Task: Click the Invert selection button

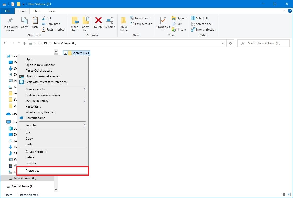Action: [x=204, y=29]
